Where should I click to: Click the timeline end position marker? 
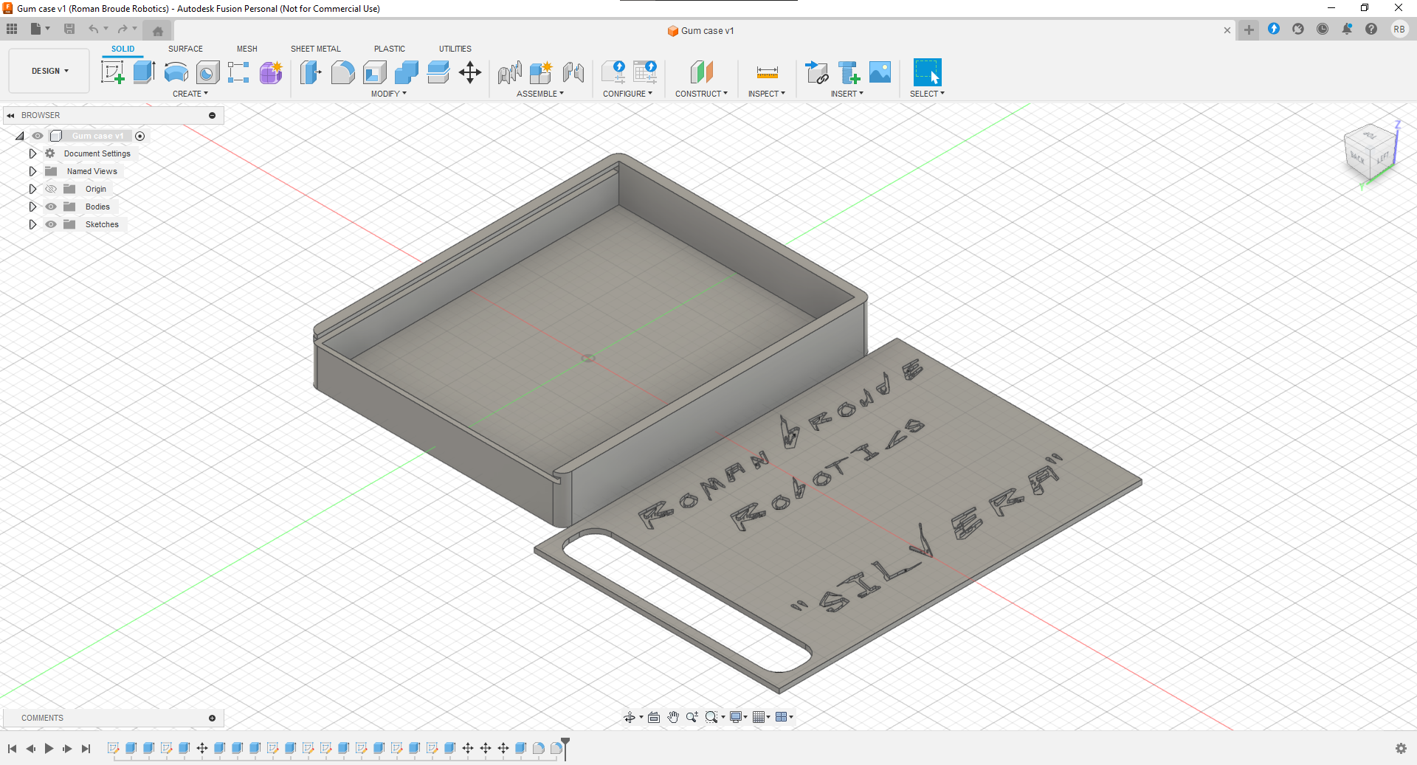[x=565, y=745]
